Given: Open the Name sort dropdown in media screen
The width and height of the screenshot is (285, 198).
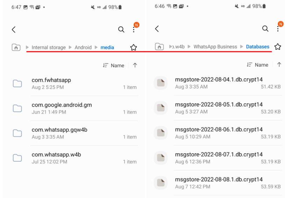Looking at the screenshot, I should (114, 65).
